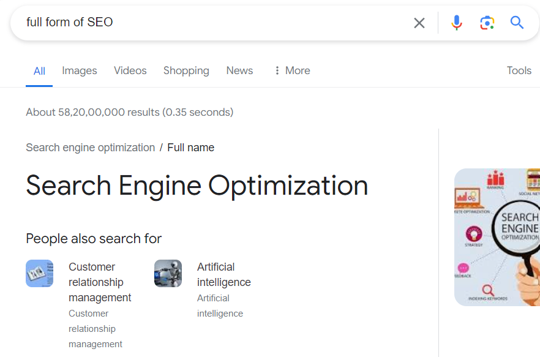The width and height of the screenshot is (540, 357).
Task: Click the Search Engine Optimization heading
Action: tap(197, 186)
